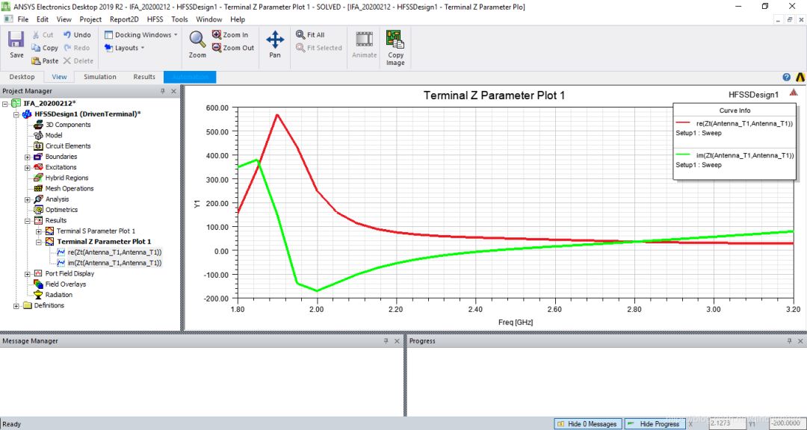Pin the Project Manager panel

(163, 91)
